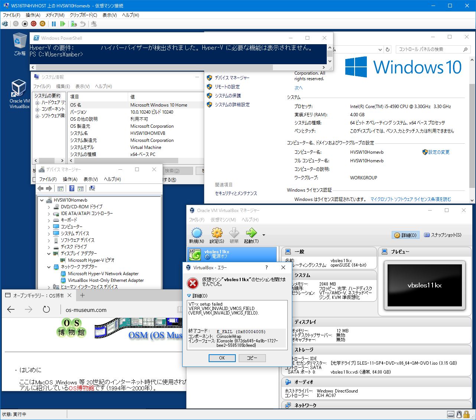476x420 pixels.
Task: Toggle VirtualBox Snapshots (スナップショット) view button
Action: coord(443,235)
